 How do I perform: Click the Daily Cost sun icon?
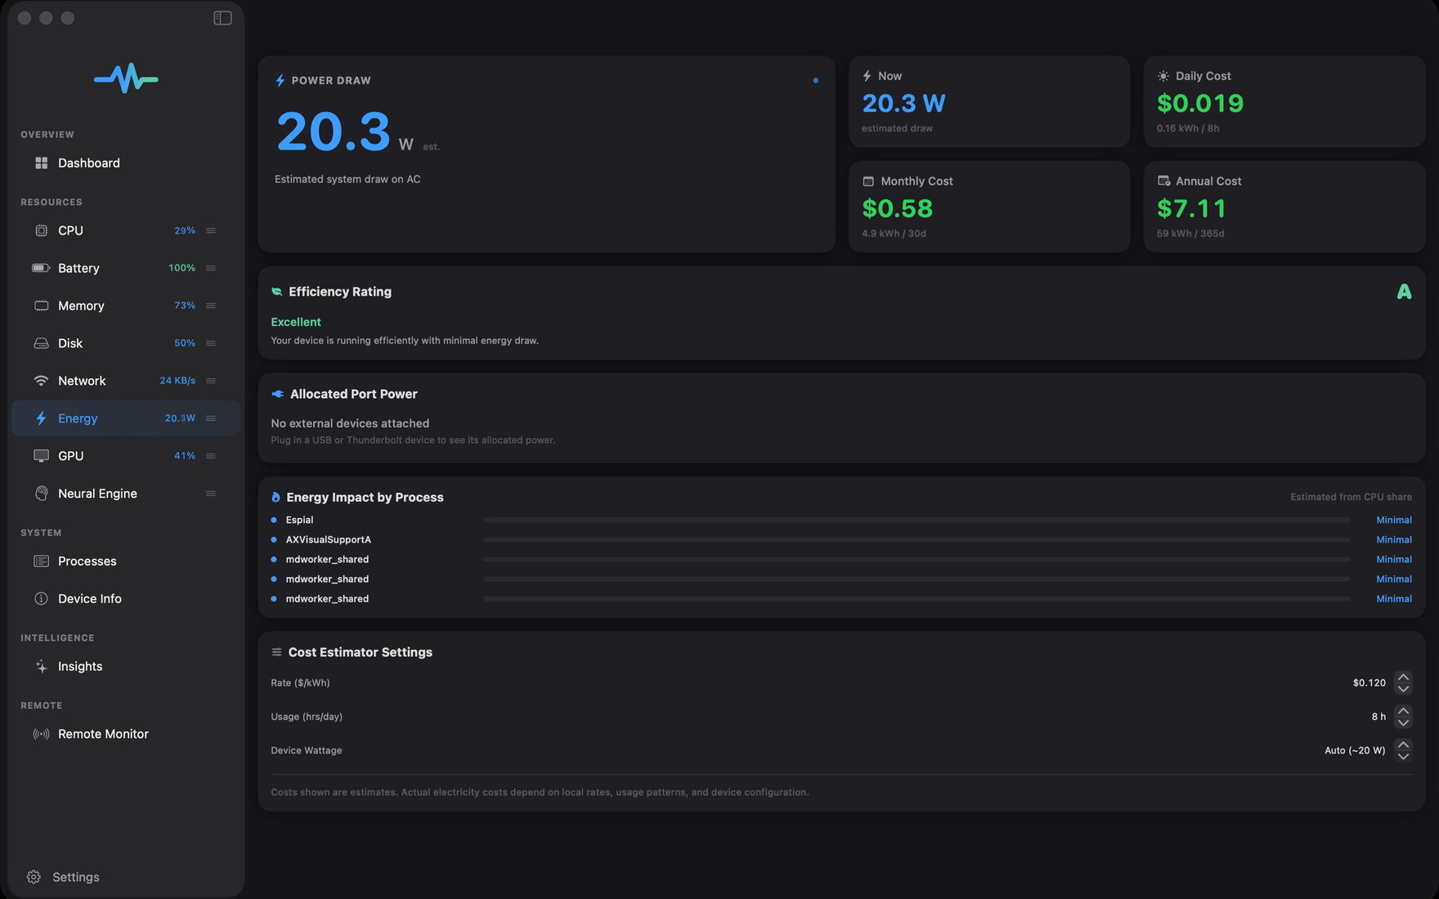pos(1163,76)
